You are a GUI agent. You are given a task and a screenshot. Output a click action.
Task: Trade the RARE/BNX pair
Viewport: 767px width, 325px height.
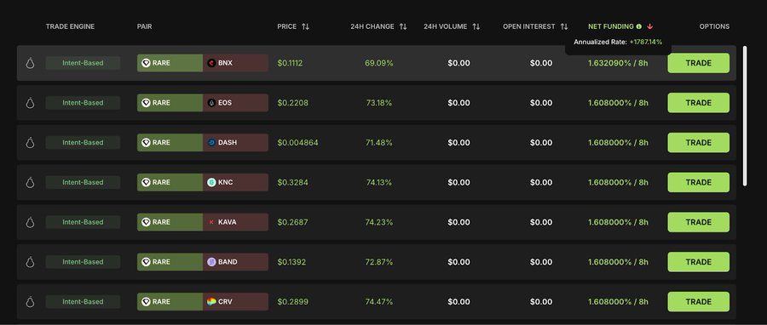[699, 63]
